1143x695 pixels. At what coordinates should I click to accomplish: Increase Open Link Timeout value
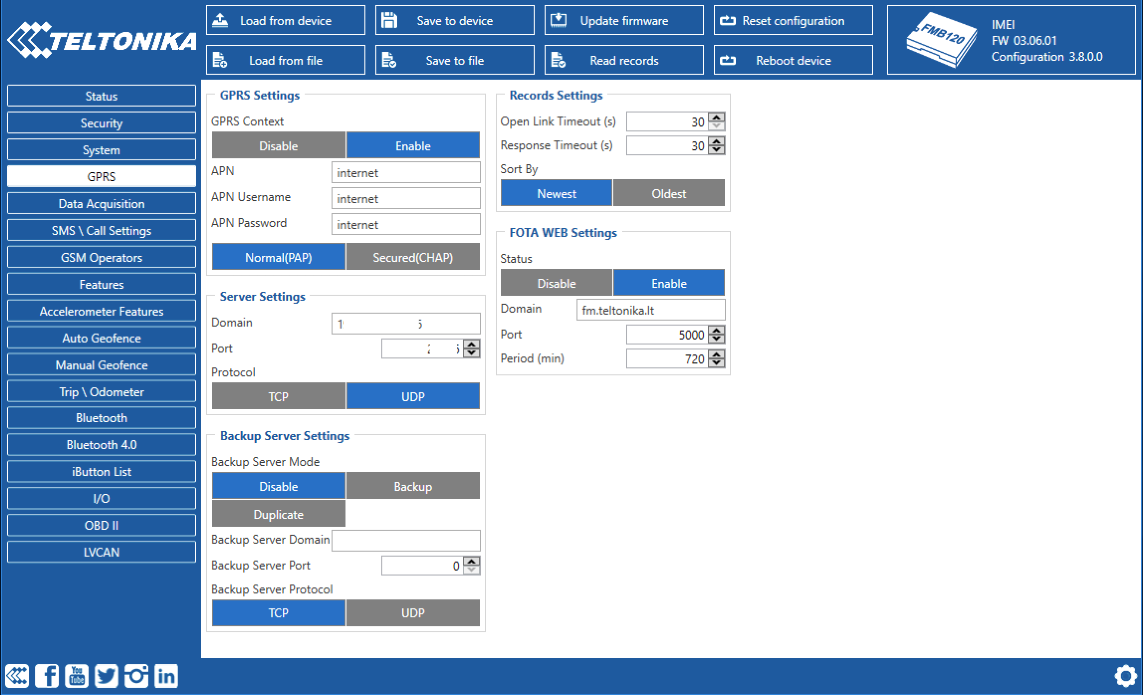pyautogui.click(x=716, y=117)
